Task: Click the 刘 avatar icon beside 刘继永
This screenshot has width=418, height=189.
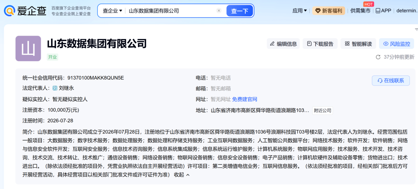Action: point(55,89)
